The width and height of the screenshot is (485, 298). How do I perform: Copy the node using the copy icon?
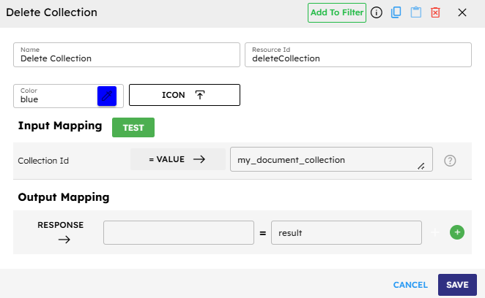tap(396, 12)
